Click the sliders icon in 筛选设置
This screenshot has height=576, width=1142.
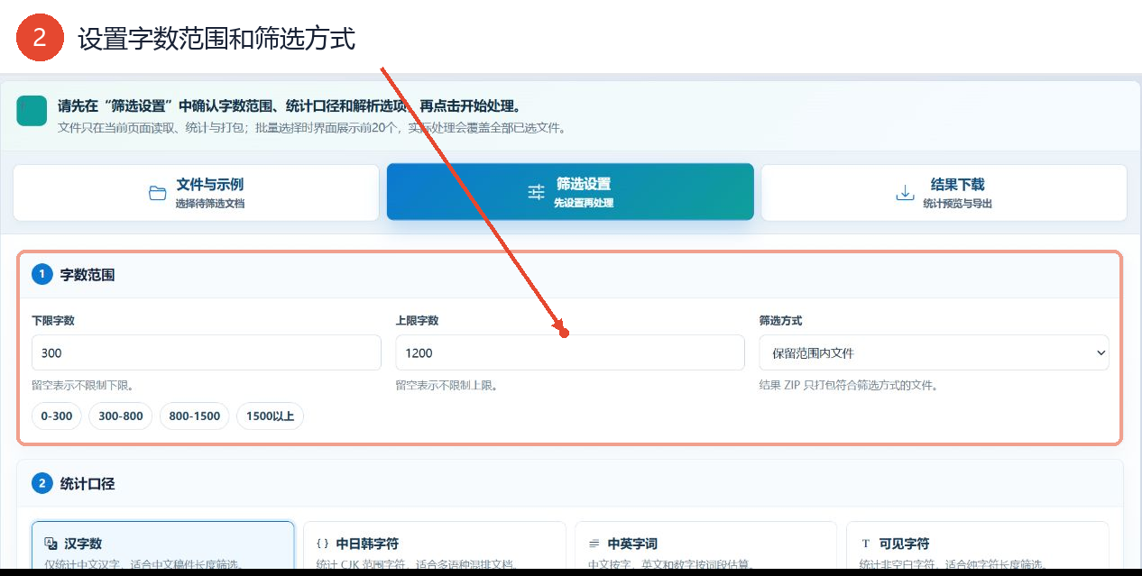536,192
